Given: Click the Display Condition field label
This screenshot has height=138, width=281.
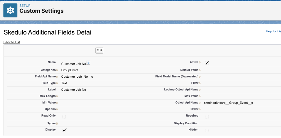Looking at the screenshot, I should pyautogui.click(x=186, y=123).
